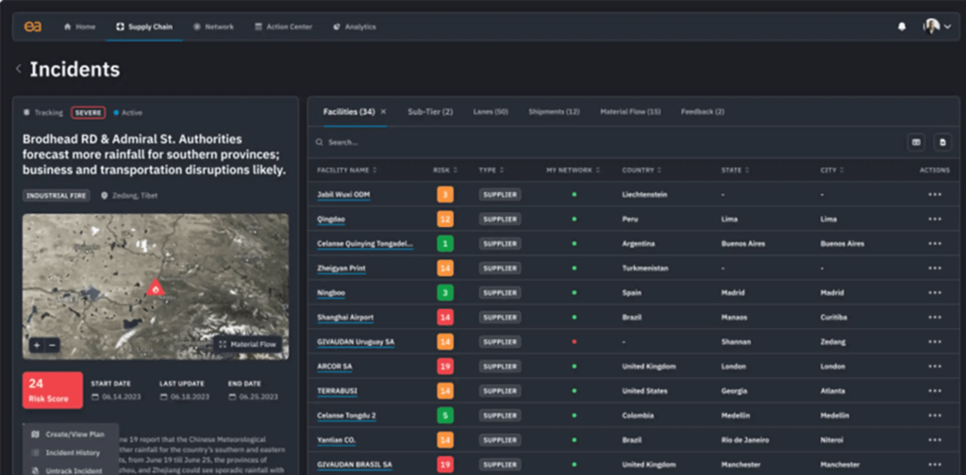
Task: Open the Network navigation item
Action: click(214, 27)
